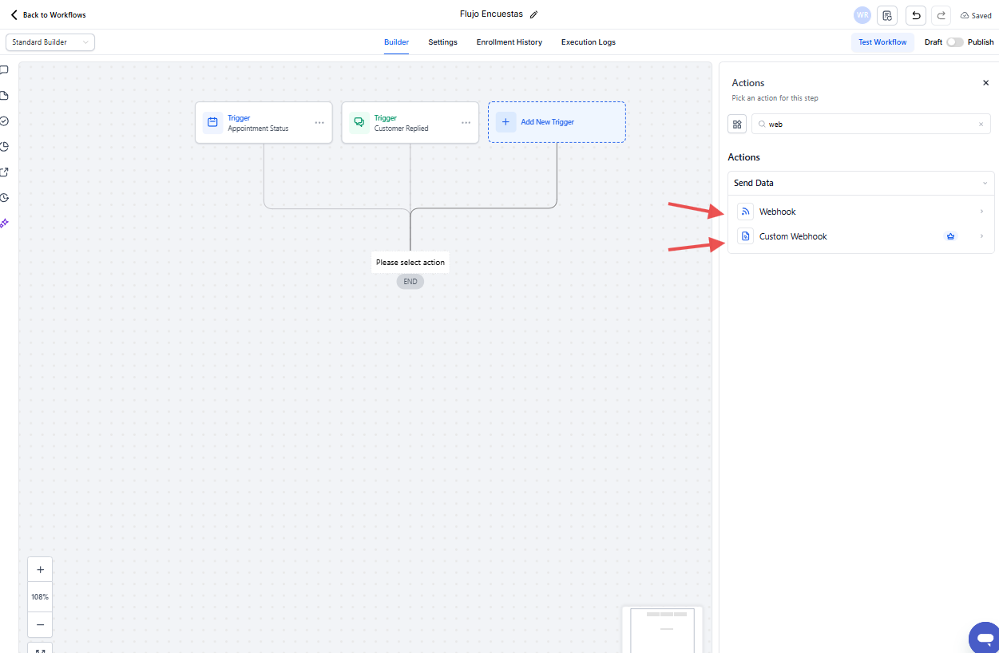
Task: Open the chat support bubble
Action: point(985,638)
